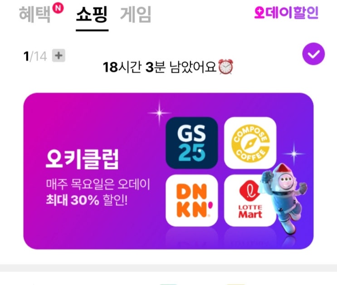Select the 쇼핑 tab
The width and height of the screenshot is (337, 285).
tap(92, 14)
